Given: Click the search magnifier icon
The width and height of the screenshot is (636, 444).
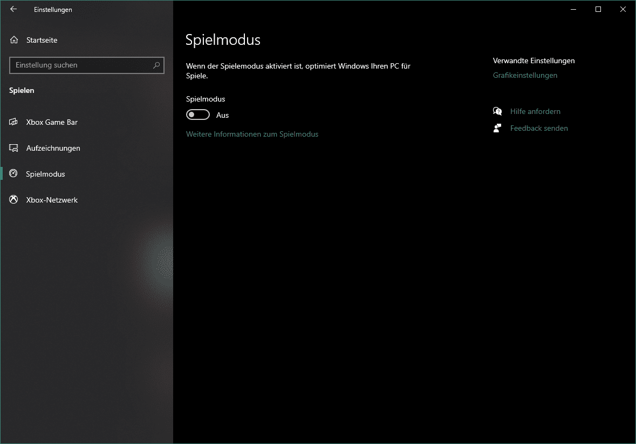Looking at the screenshot, I should (156, 65).
